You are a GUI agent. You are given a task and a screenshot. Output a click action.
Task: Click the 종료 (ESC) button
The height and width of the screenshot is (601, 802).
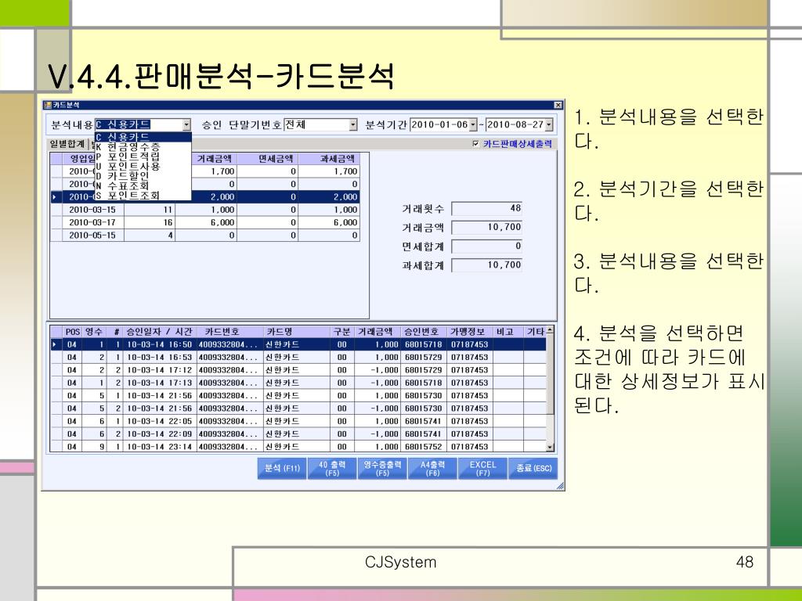(x=533, y=468)
